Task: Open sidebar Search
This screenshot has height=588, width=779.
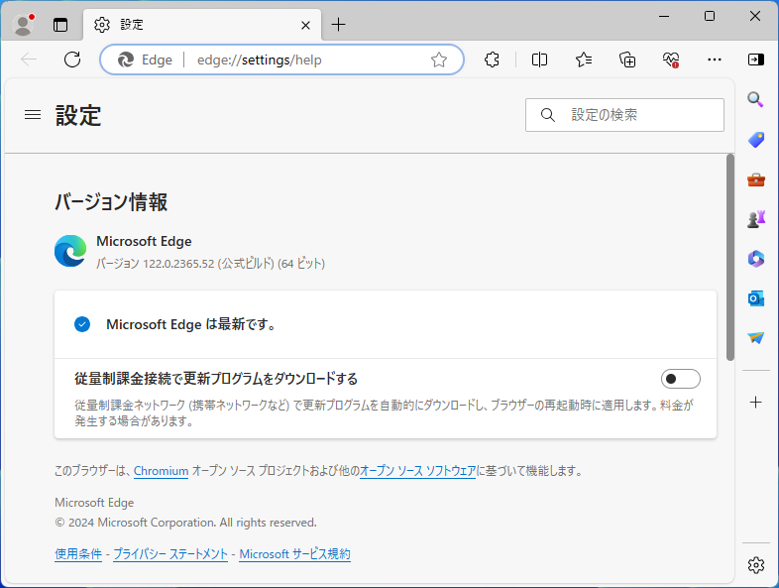Action: [755, 99]
